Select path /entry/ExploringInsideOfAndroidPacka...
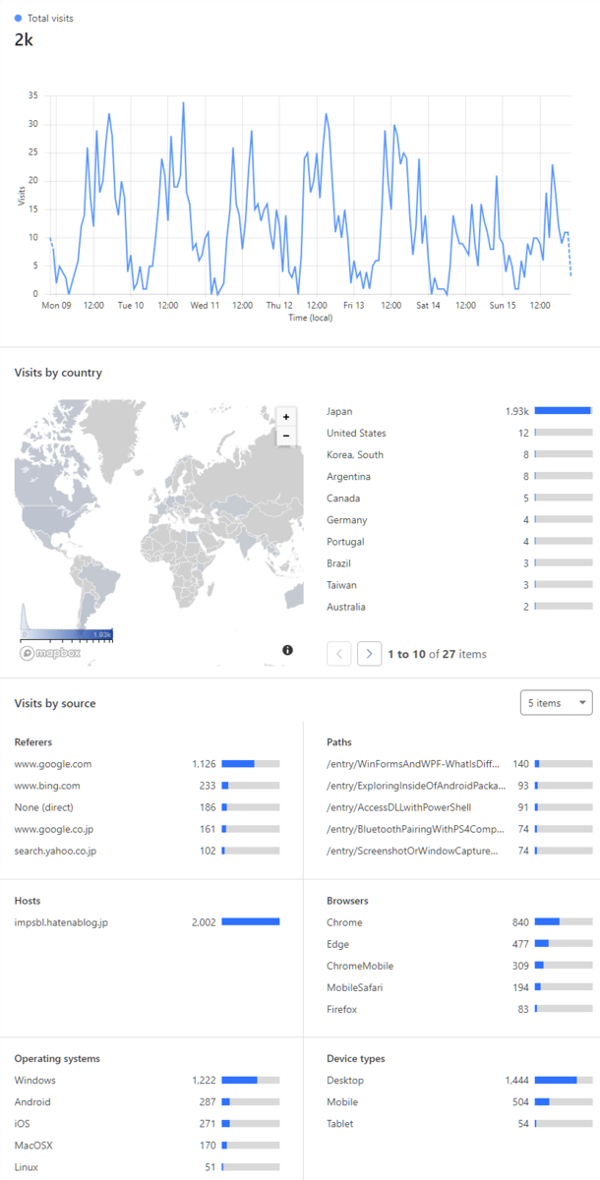Screen dimensions: 600x1180 [415, 785]
